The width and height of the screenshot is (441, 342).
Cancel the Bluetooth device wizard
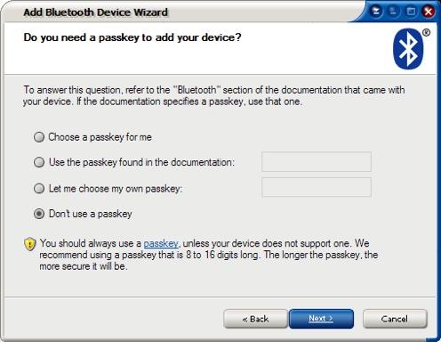pyautogui.click(x=395, y=319)
